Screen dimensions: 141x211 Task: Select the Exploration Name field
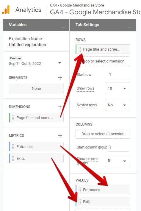[x=27, y=45]
